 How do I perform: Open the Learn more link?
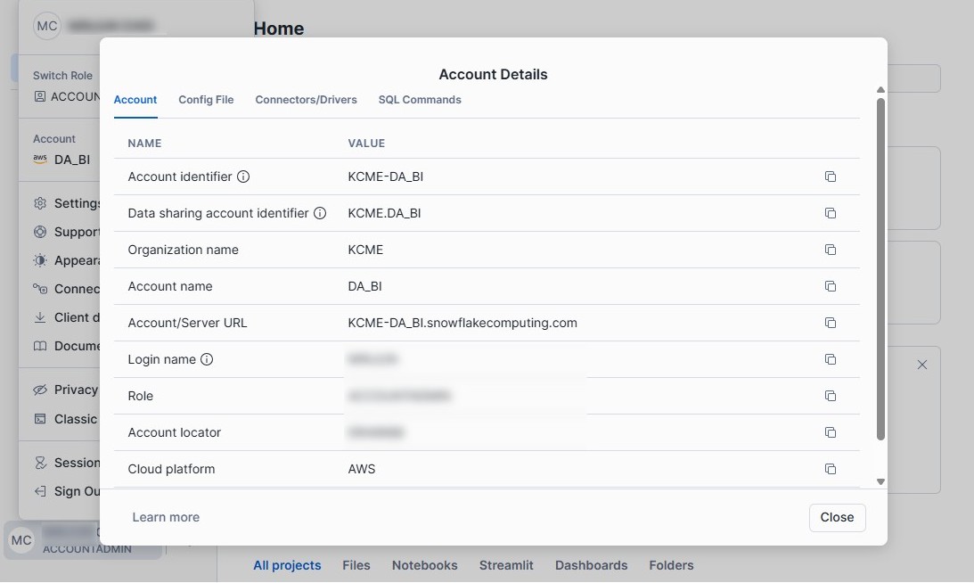tap(166, 517)
